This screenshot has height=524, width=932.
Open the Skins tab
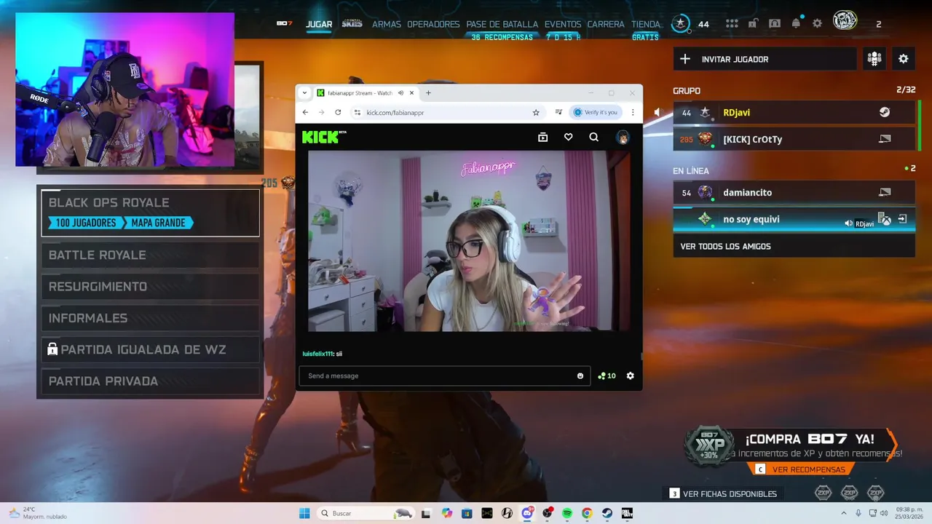point(352,23)
